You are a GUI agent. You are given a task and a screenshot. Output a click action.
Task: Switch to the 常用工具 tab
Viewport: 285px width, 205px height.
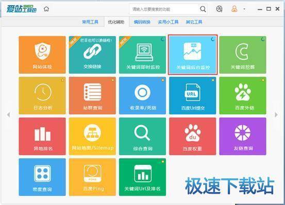90,22
